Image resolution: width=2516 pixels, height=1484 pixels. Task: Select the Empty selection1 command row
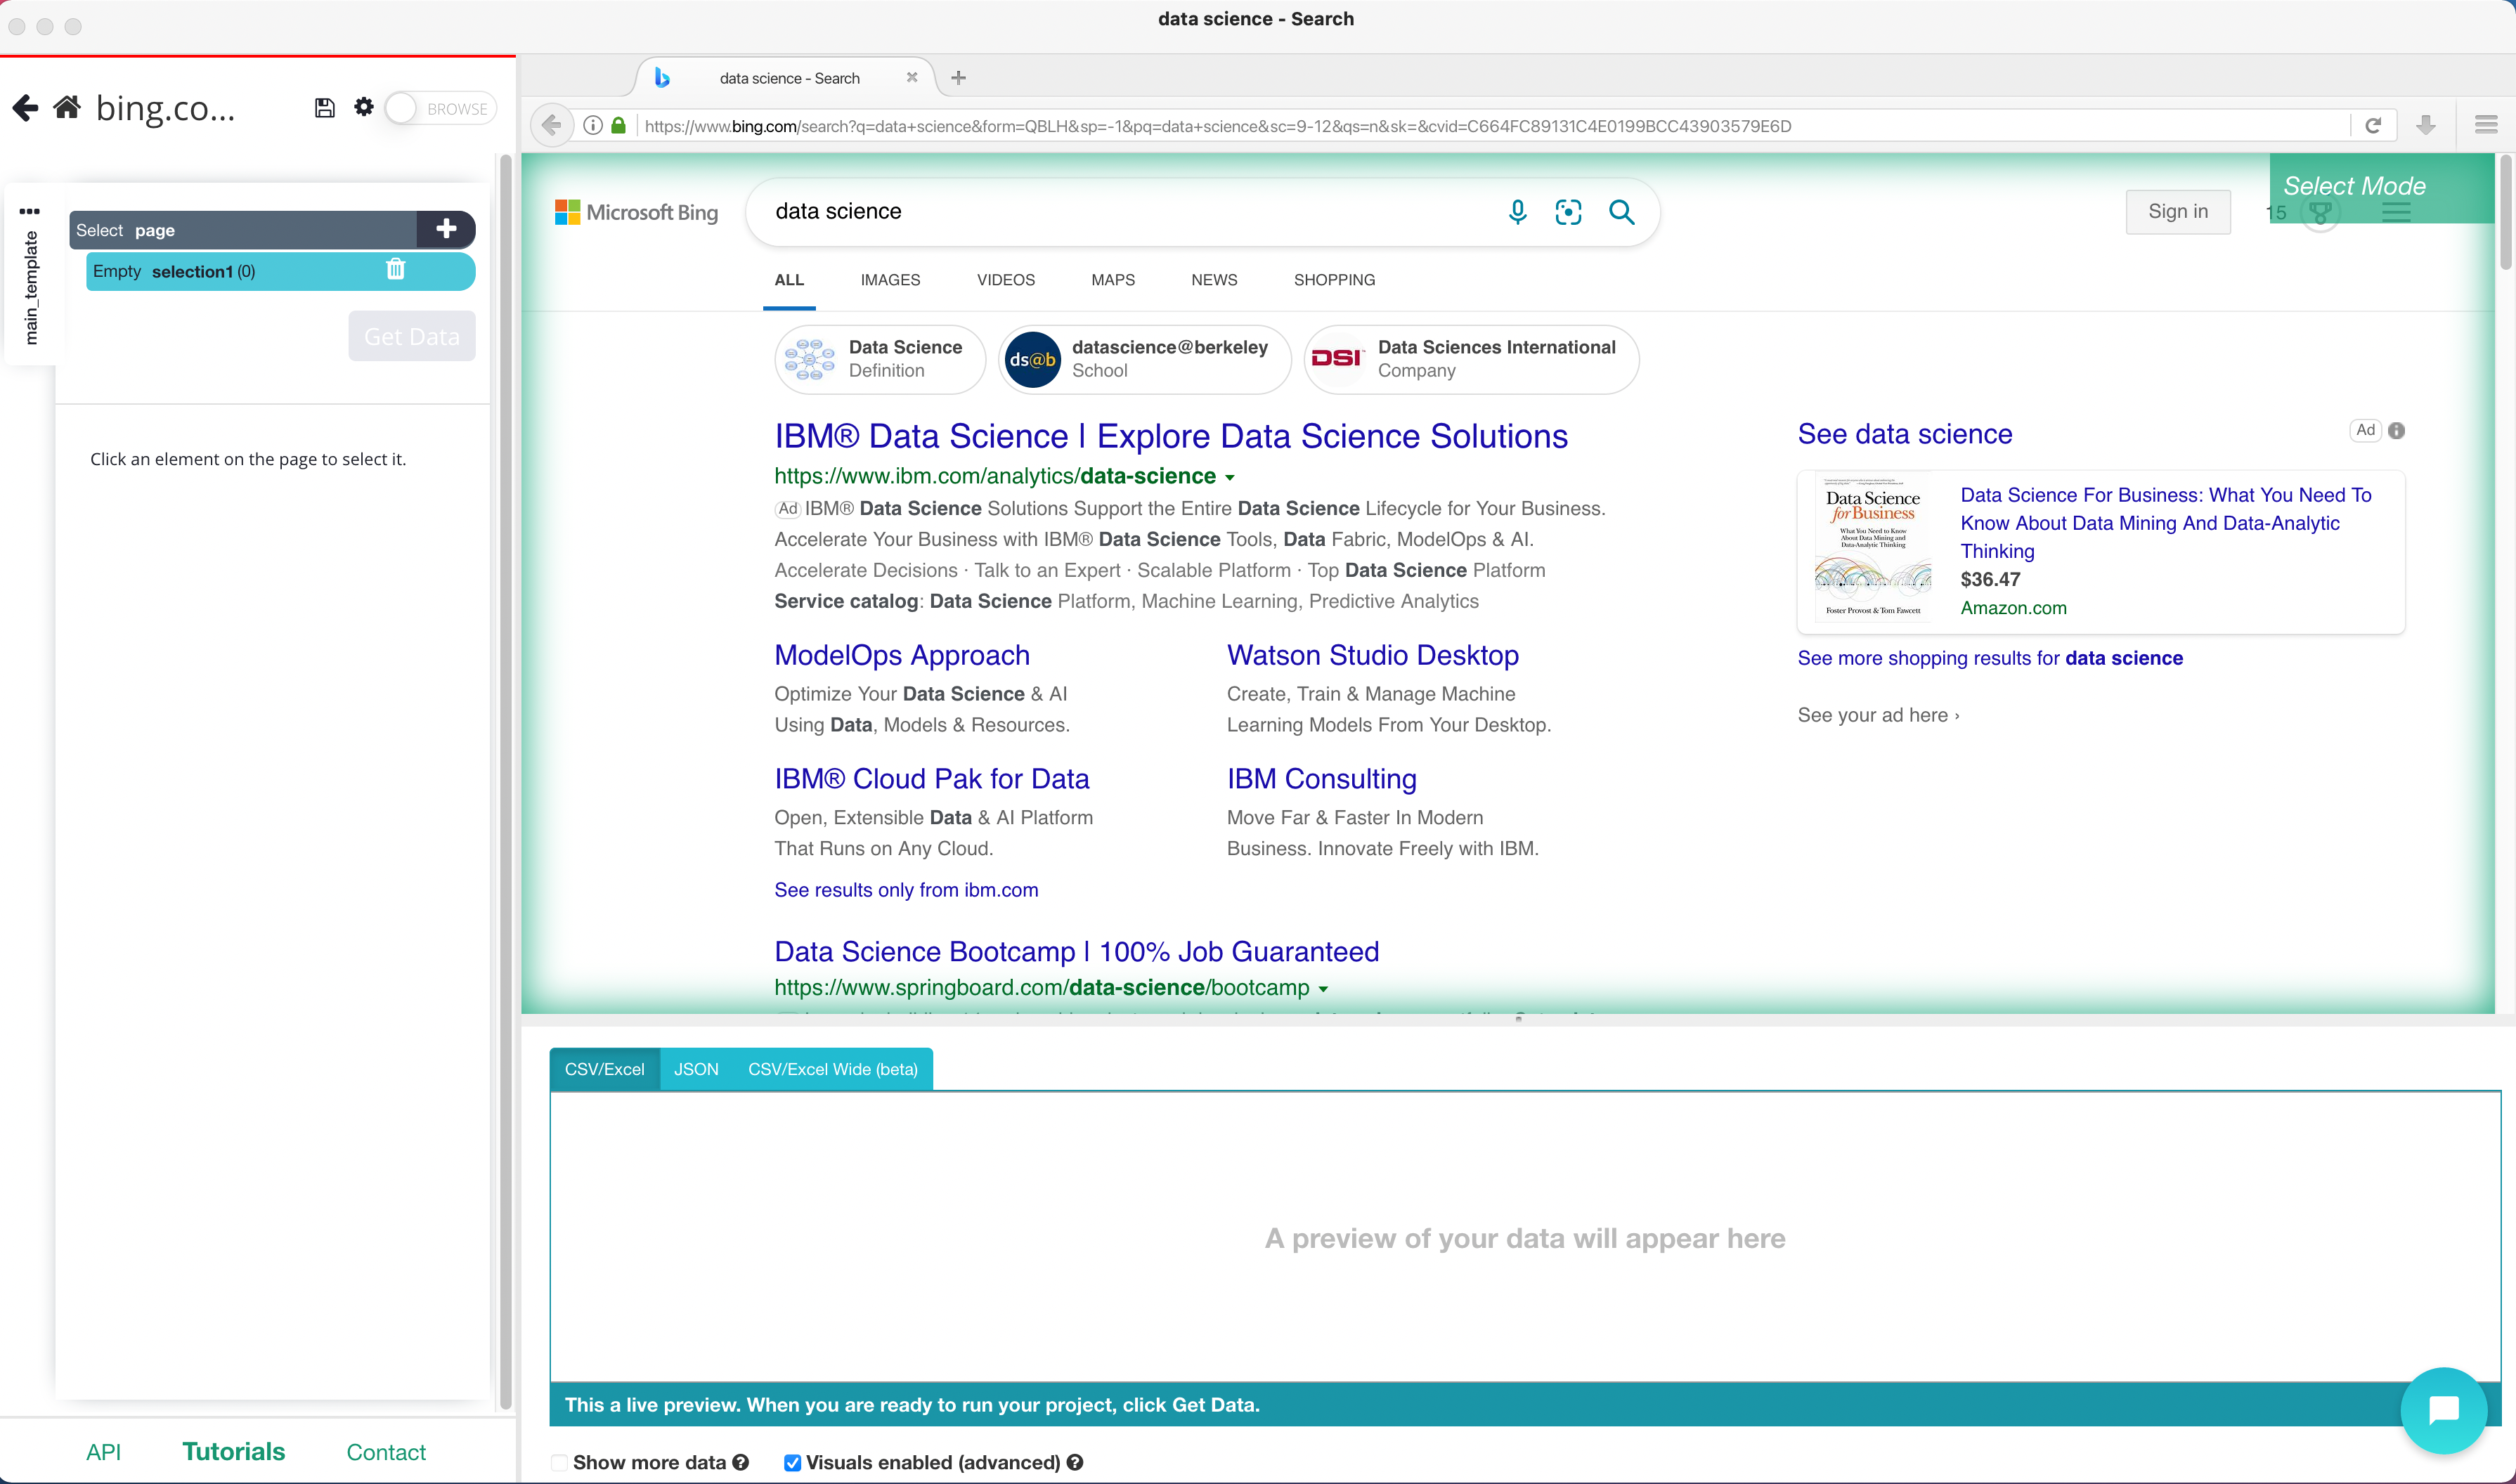pyautogui.click(x=280, y=271)
